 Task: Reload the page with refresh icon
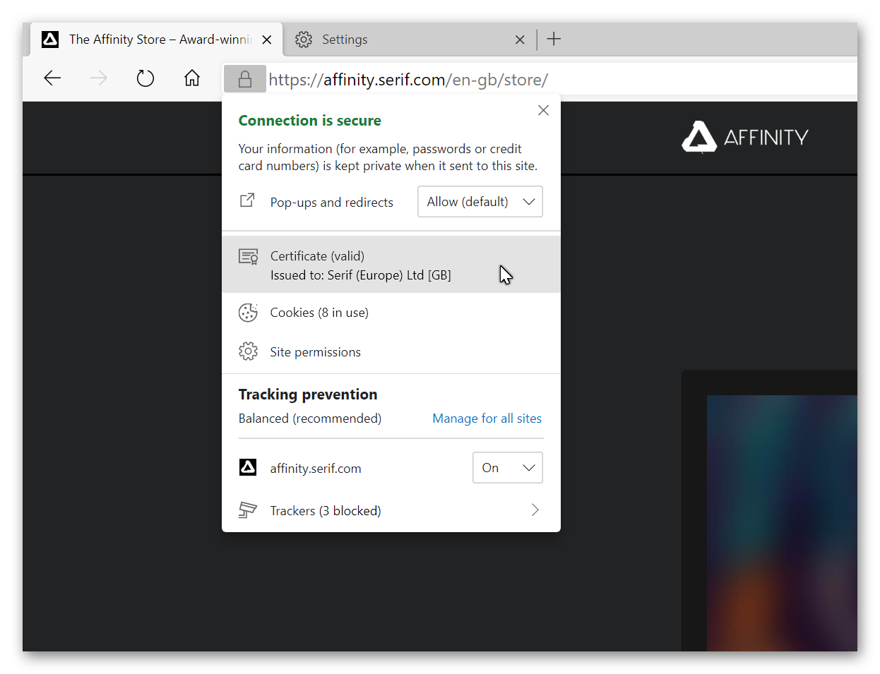click(145, 78)
